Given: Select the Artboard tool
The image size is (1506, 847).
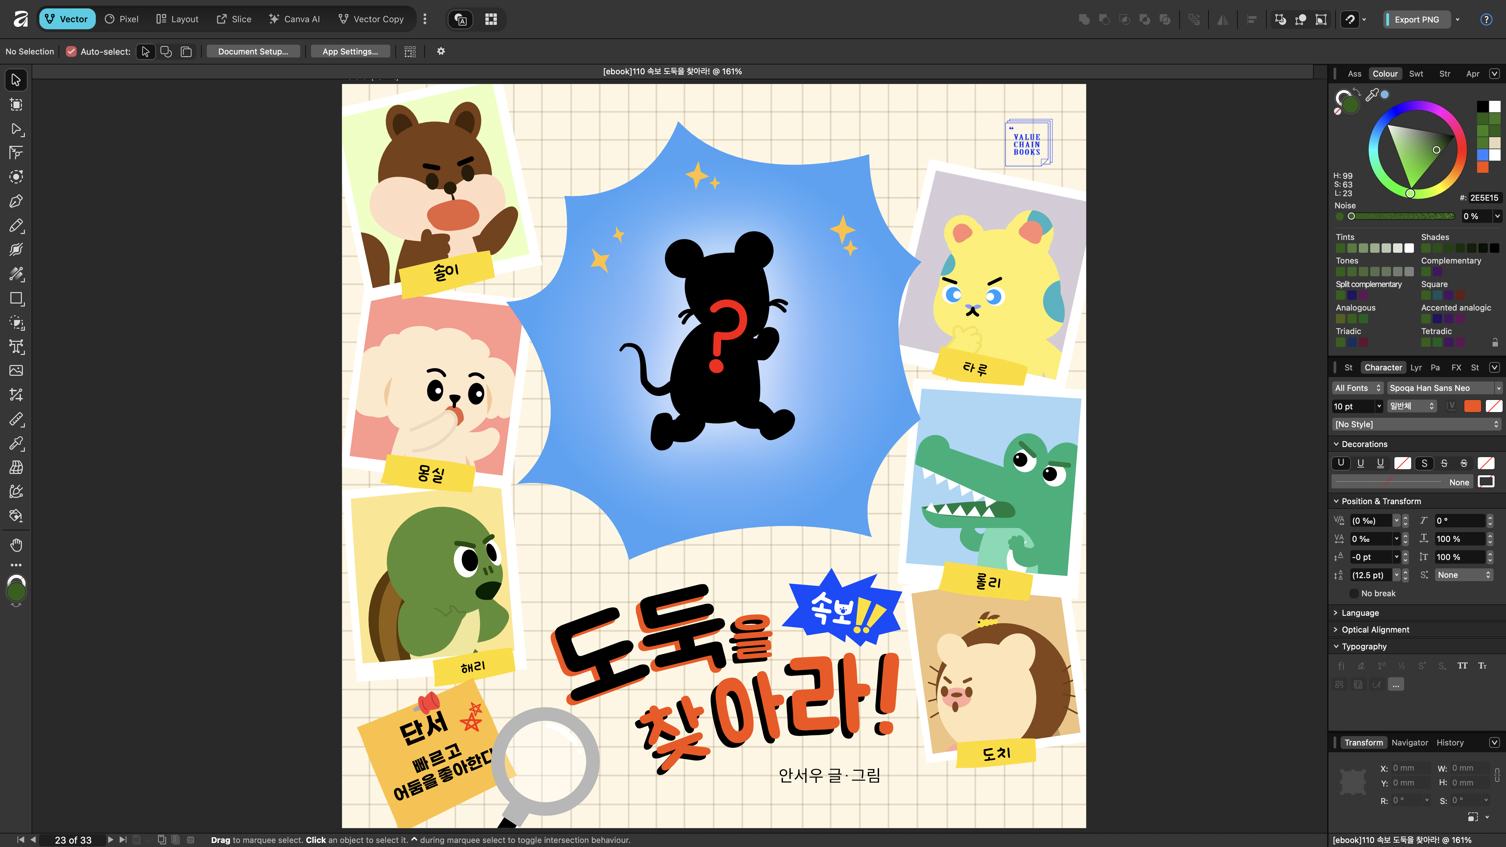Looking at the screenshot, I should (x=16, y=105).
